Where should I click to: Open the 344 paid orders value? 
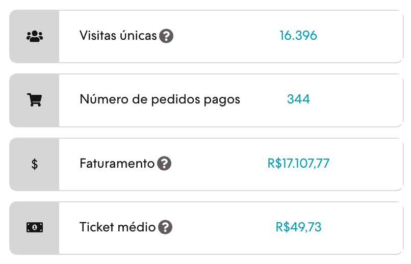[x=298, y=99]
